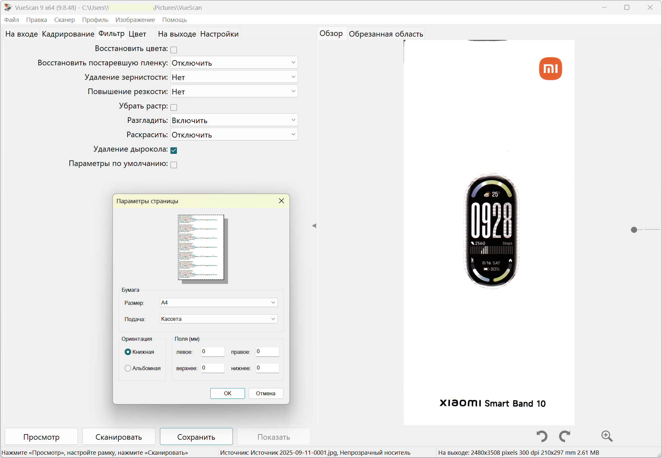Click into the левое margin field
This screenshot has height=458, width=662.
213,352
